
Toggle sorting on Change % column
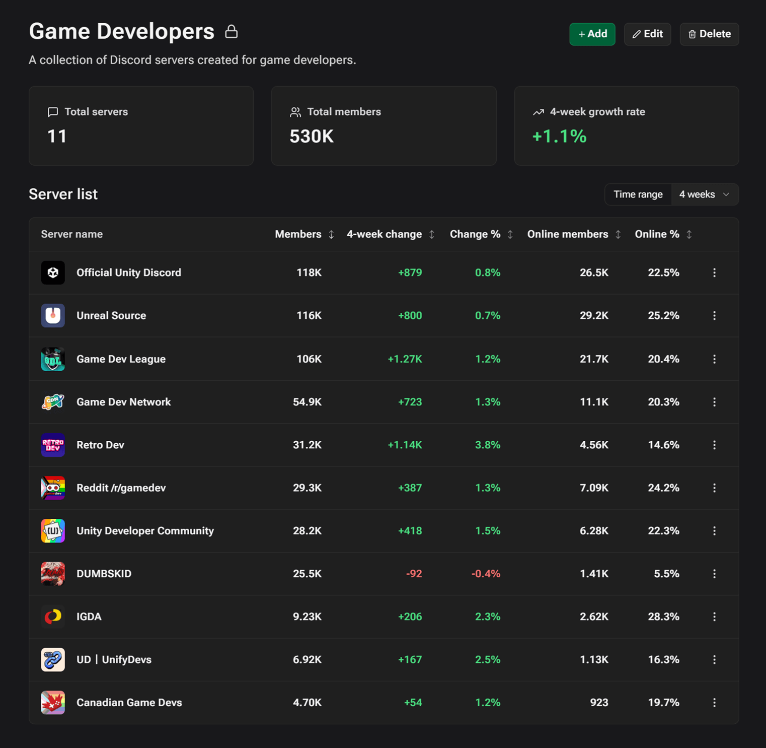click(x=511, y=234)
